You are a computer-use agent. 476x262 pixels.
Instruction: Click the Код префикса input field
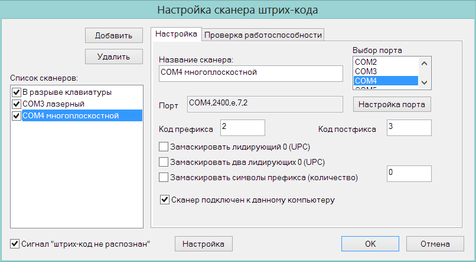pos(243,128)
